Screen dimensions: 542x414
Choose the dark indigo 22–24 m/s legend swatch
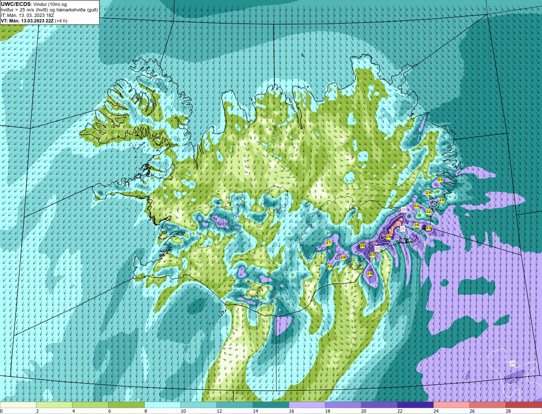pyautogui.click(x=415, y=405)
